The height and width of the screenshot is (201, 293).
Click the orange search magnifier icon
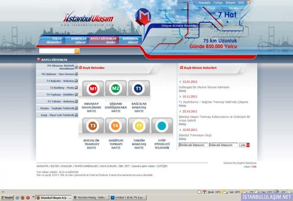[x=77, y=51]
